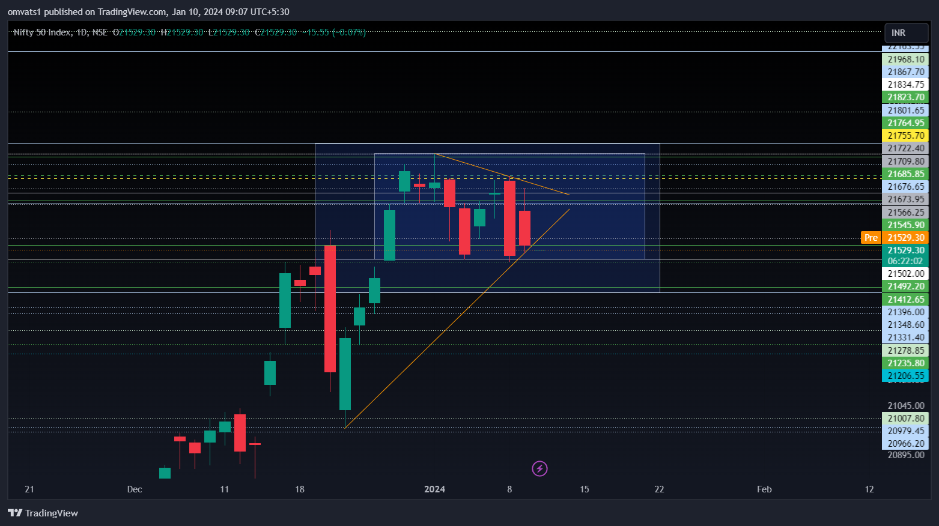Click date 15 on the time axis
Viewport: 939px width, 526px height.
pyautogui.click(x=585, y=489)
